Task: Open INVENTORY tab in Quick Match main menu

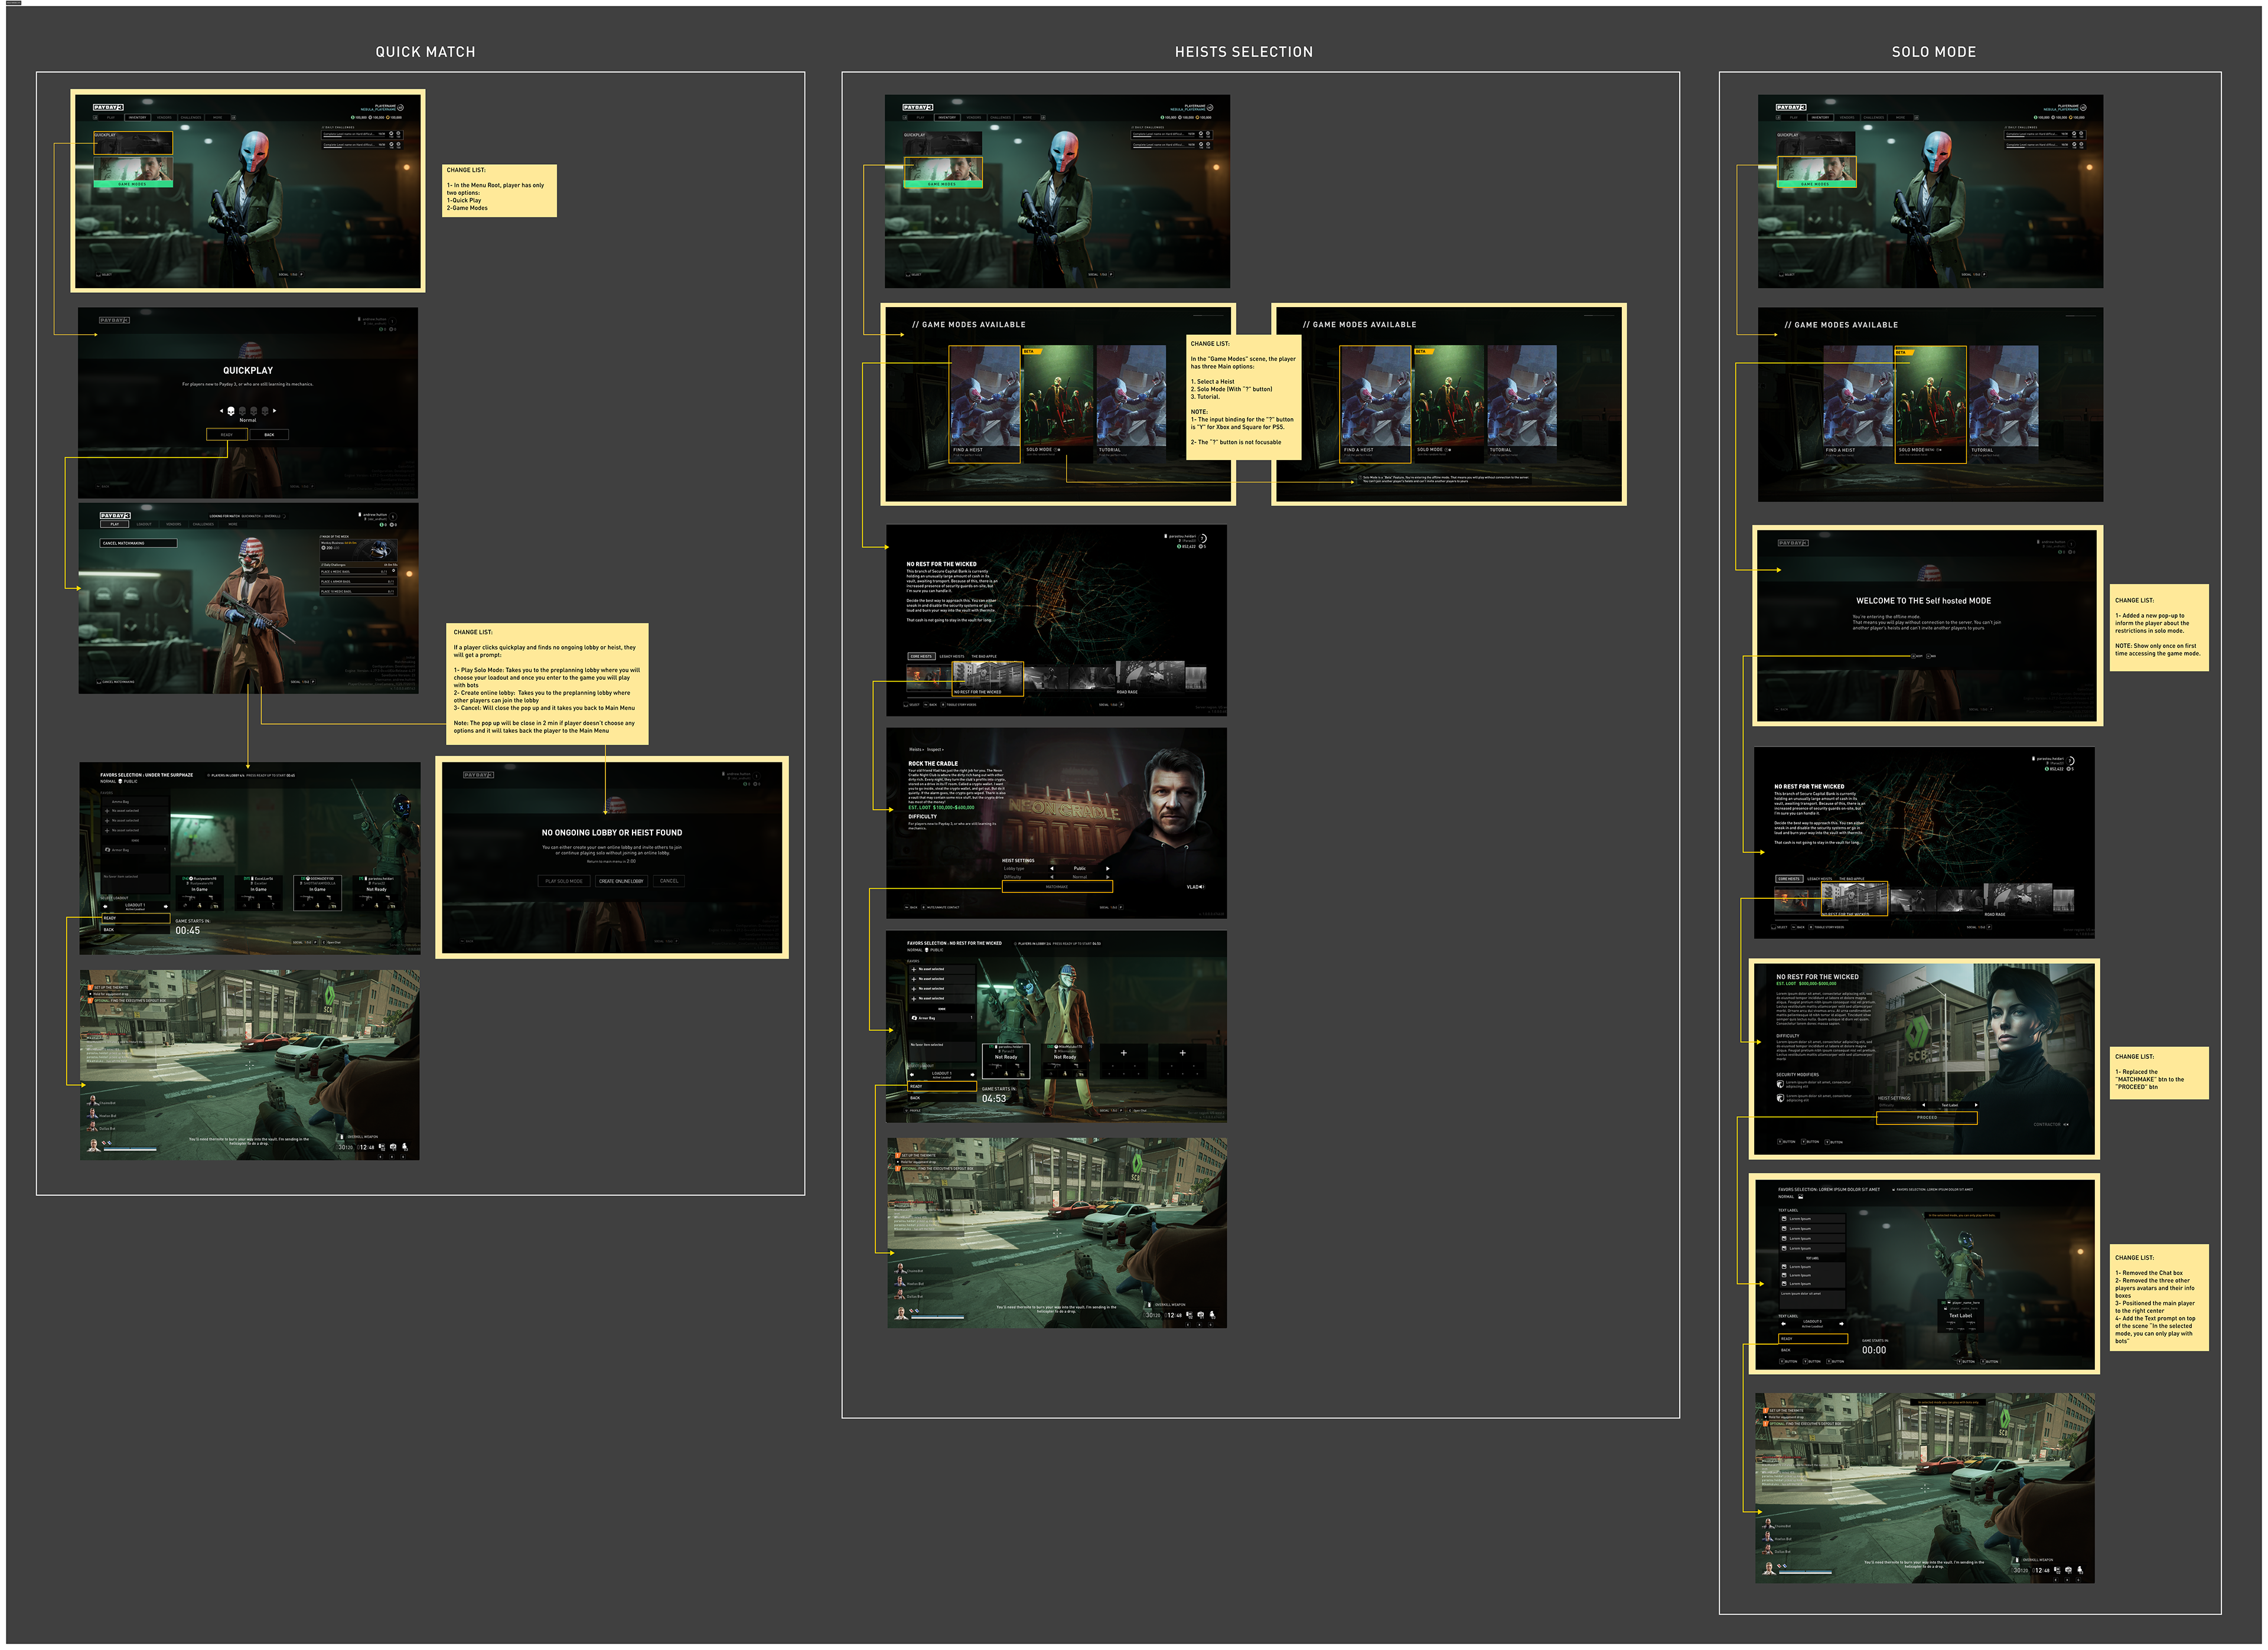Action: tap(137, 117)
